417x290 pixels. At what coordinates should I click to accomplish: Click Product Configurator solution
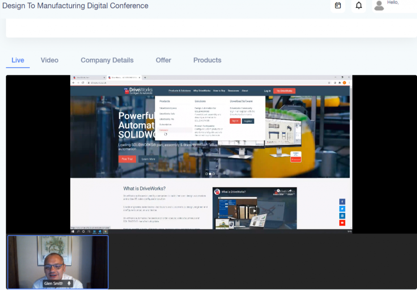pyautogui.click(x=204, y=126)
